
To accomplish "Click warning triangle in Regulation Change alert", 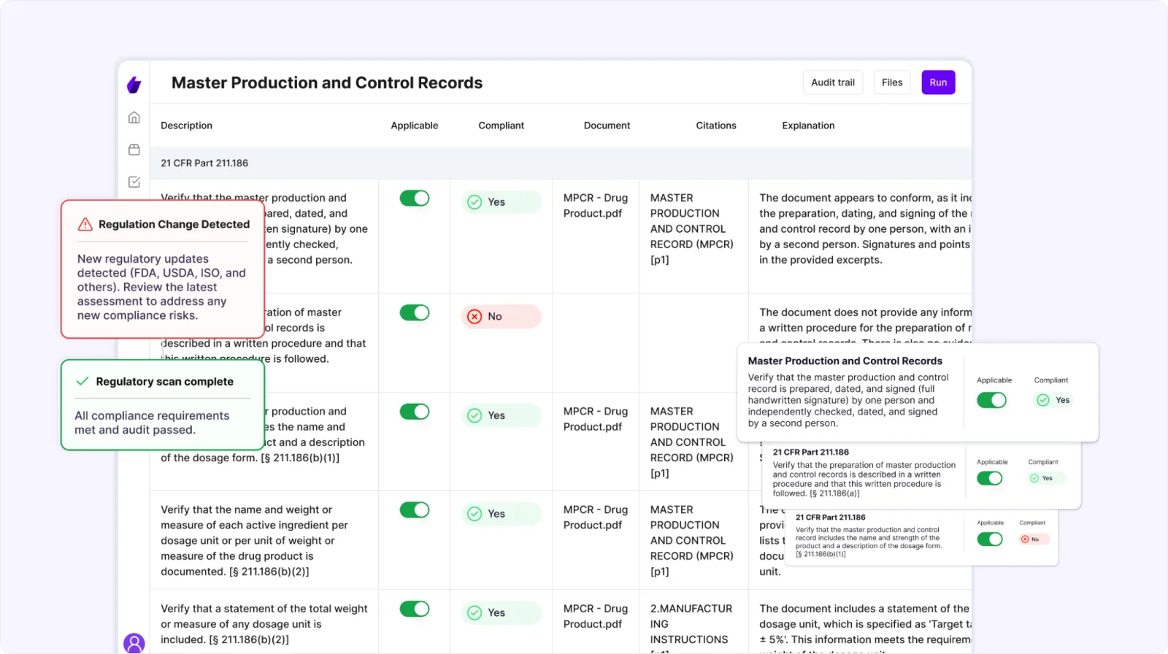I will click(85, 224).
